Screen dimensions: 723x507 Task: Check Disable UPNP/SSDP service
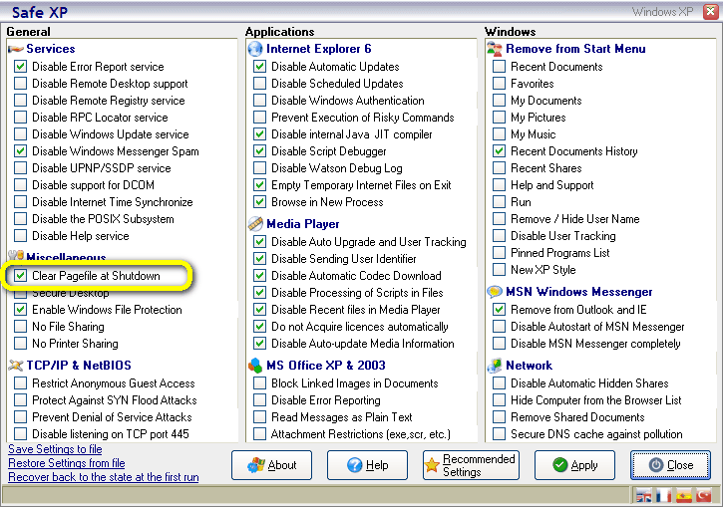tap(20, 168)
